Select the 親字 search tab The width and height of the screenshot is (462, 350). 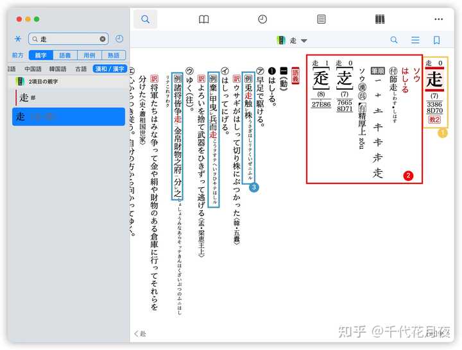click(x=41, y=55)
